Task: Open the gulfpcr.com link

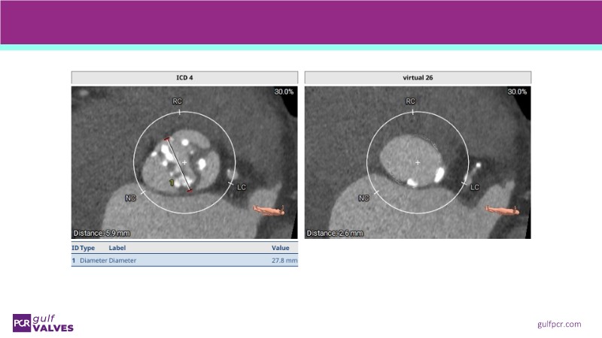Action: 559,324
